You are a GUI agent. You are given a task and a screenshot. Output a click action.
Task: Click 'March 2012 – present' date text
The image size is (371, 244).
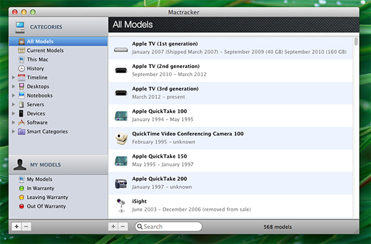pos(158,97)
